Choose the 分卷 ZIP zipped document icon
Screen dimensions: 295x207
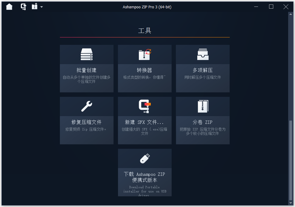point(203,106)
